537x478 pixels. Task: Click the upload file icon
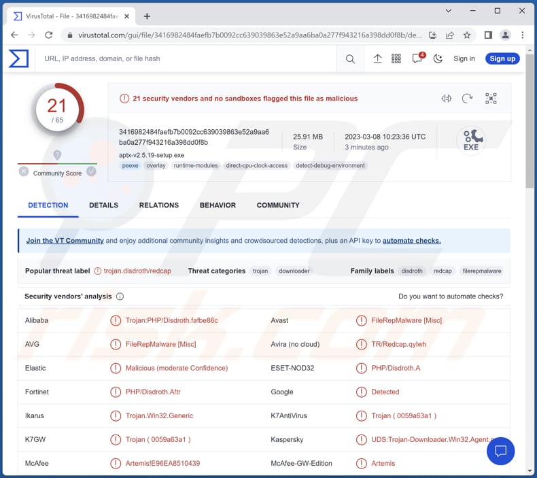click(x=377, y=59)
